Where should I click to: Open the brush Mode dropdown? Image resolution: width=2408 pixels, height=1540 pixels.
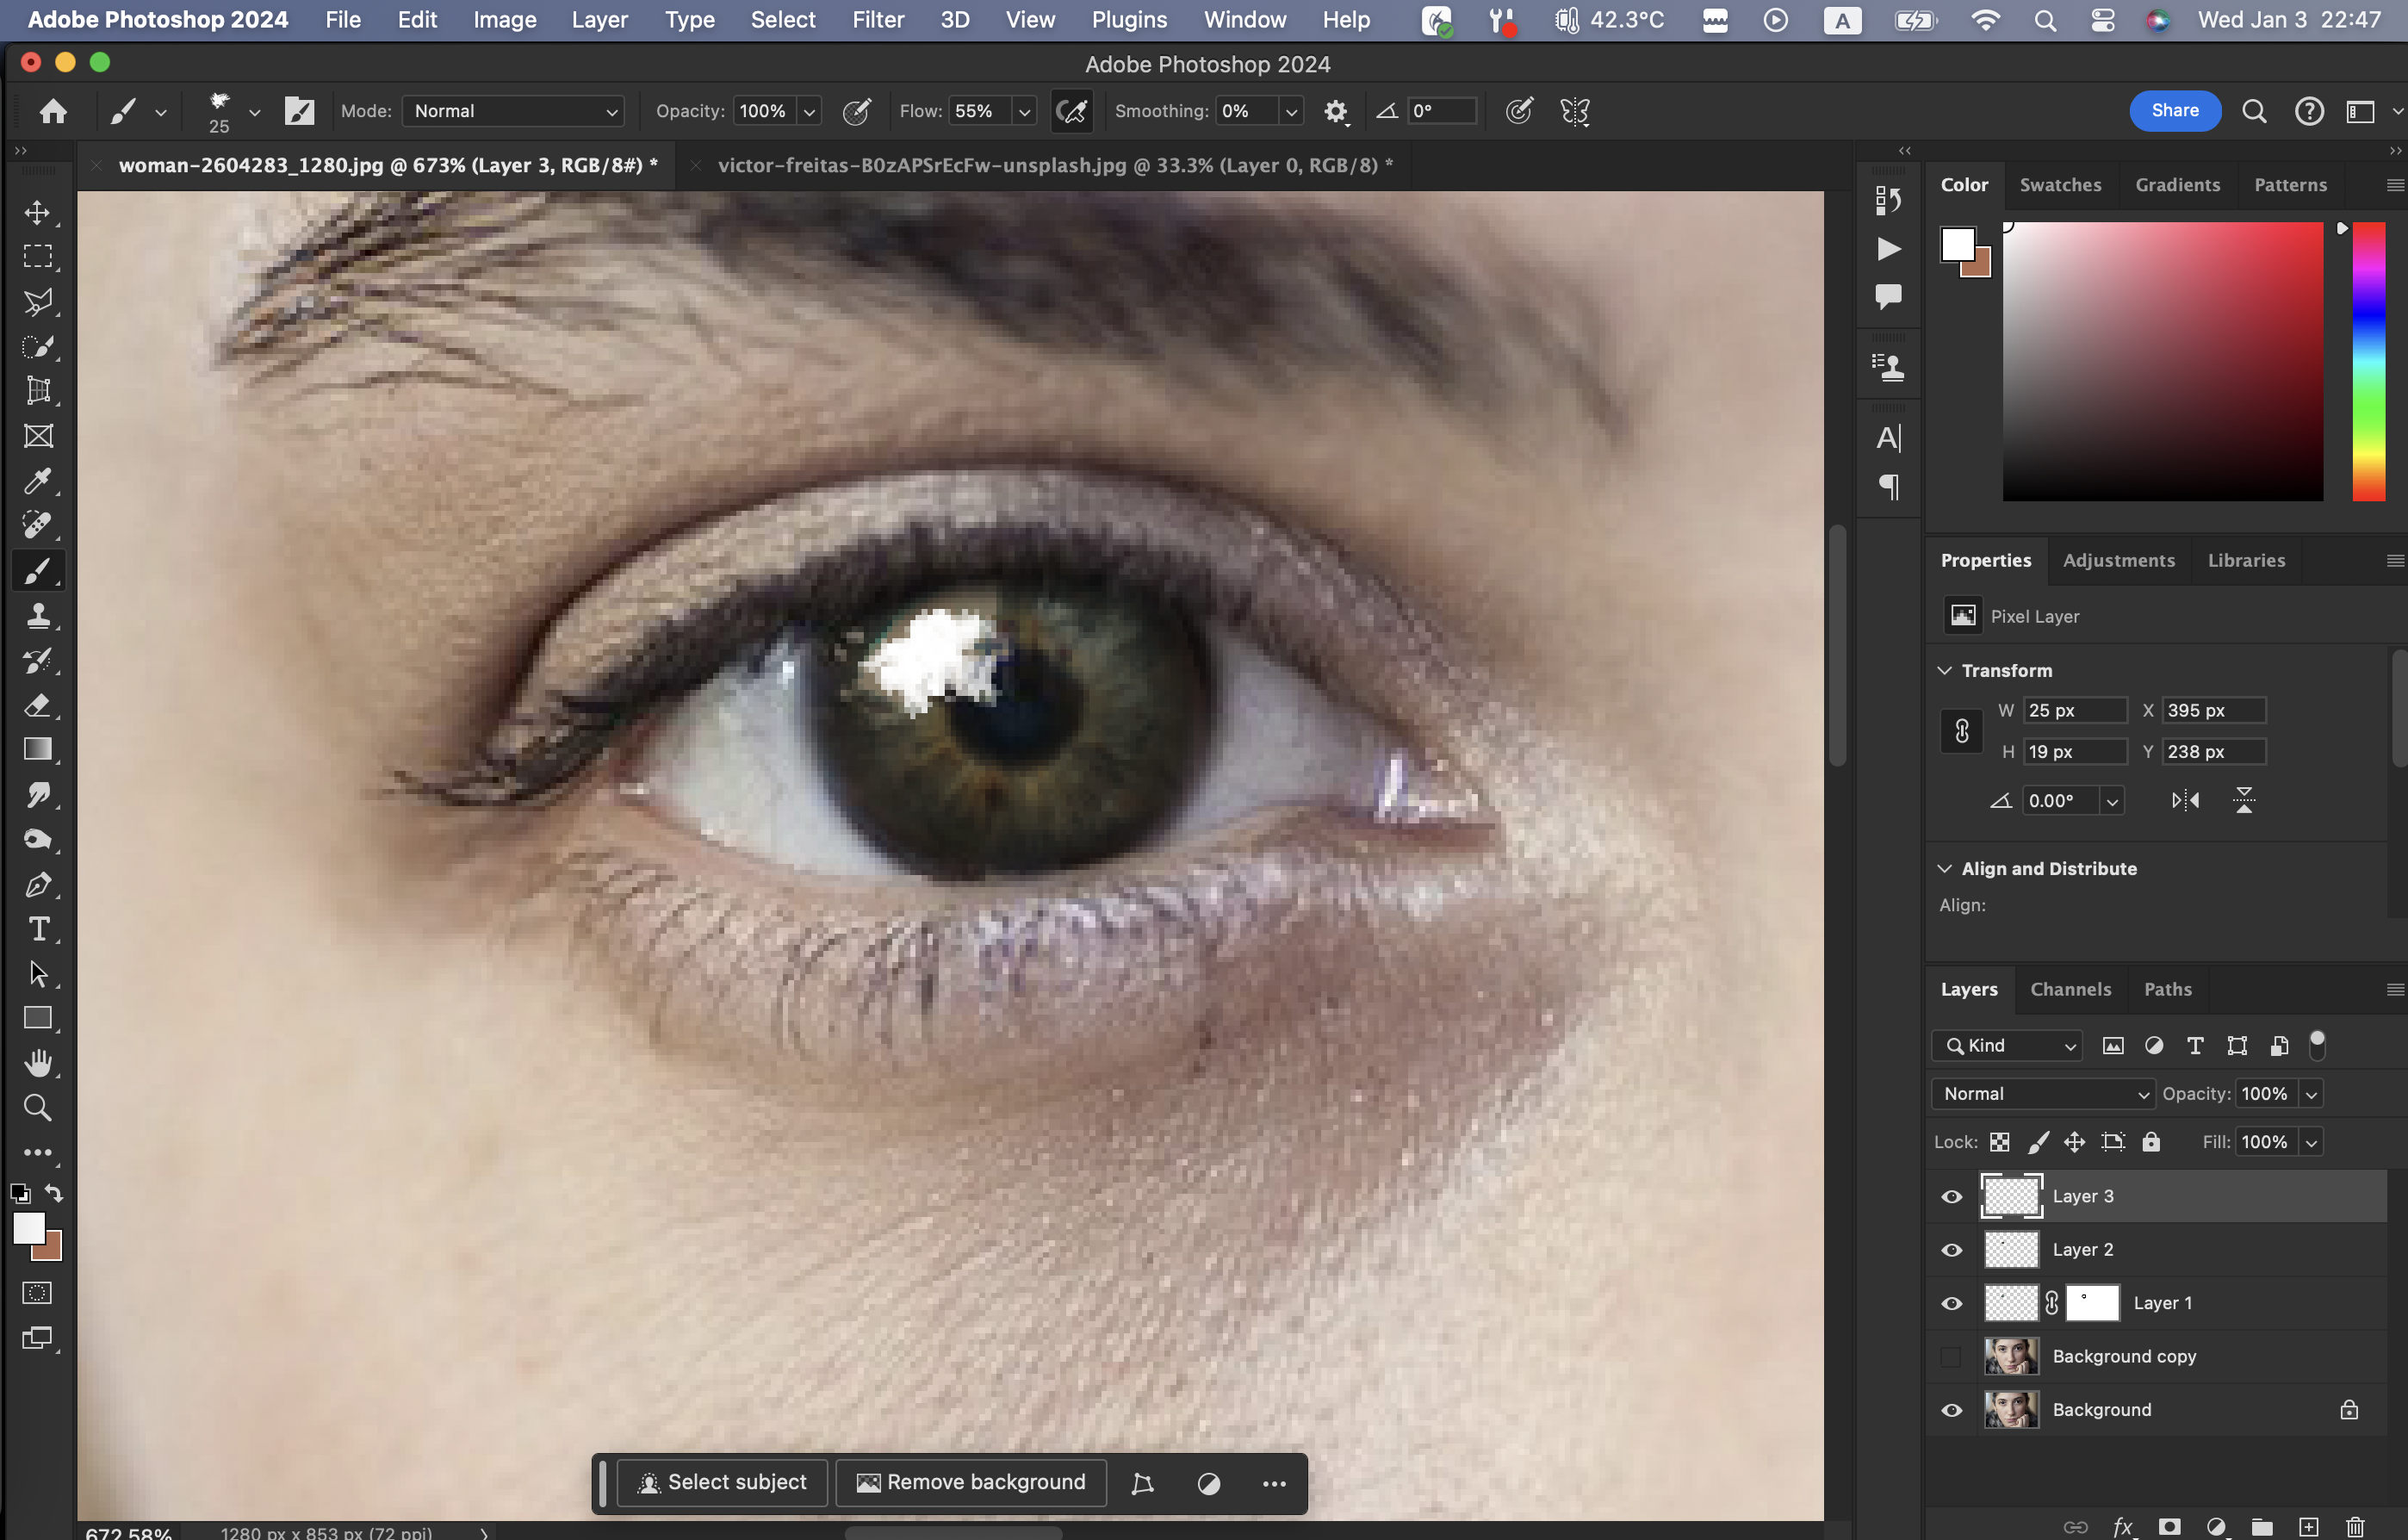[x=514, y=111]
